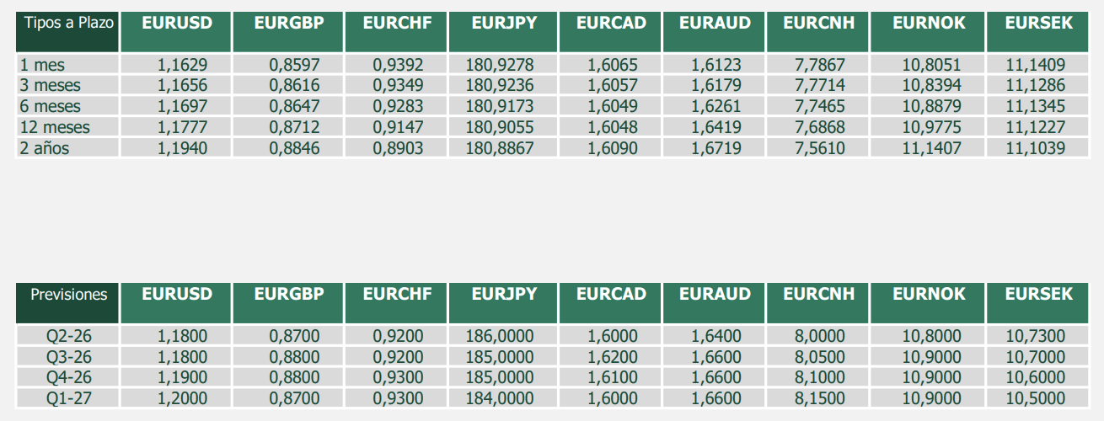The width and height of the screenshot is (1104, 421).
Task: Click the Previsiones header cell
Action: click(67, 303)
